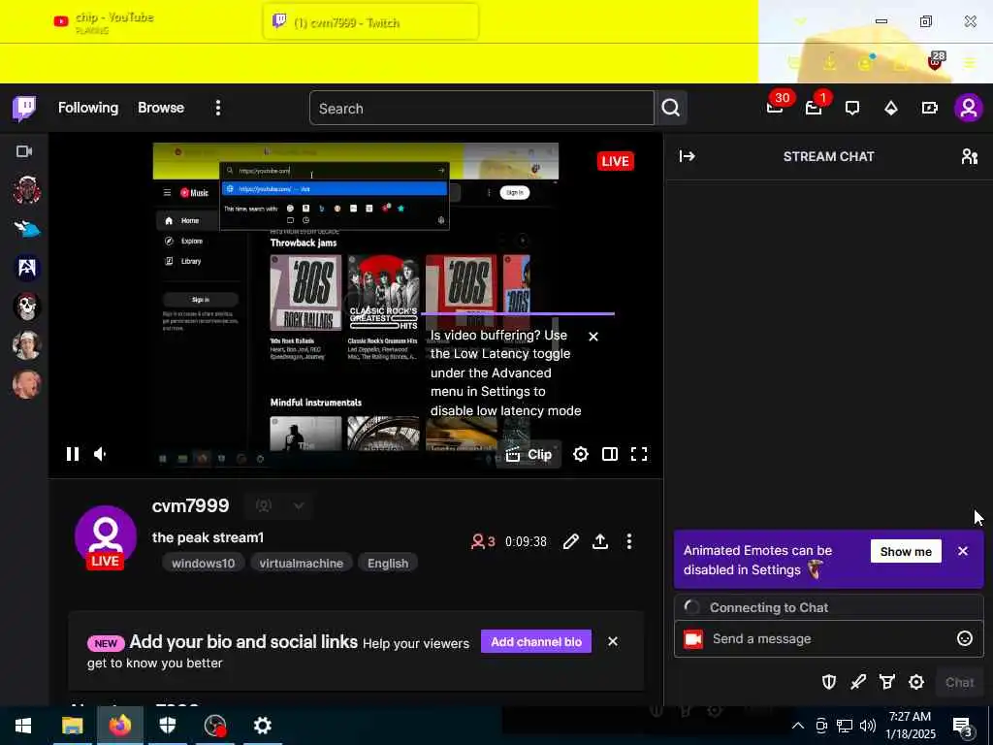Viewport: 993px width, 745px height.
Task: Collapse the stream chat panel
Action: click(688, 156)
